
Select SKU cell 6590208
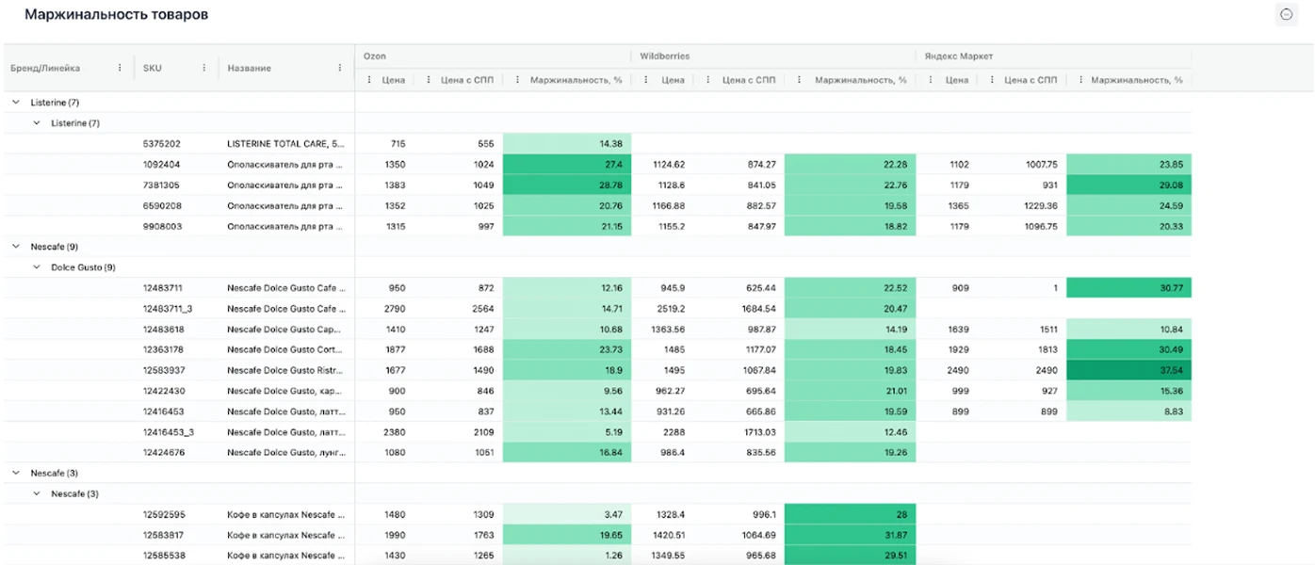pos(162,206)
